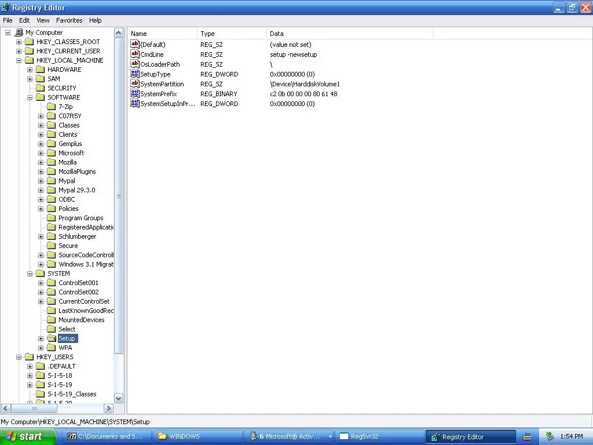Click the Select key folder icon

coord(51,329)
